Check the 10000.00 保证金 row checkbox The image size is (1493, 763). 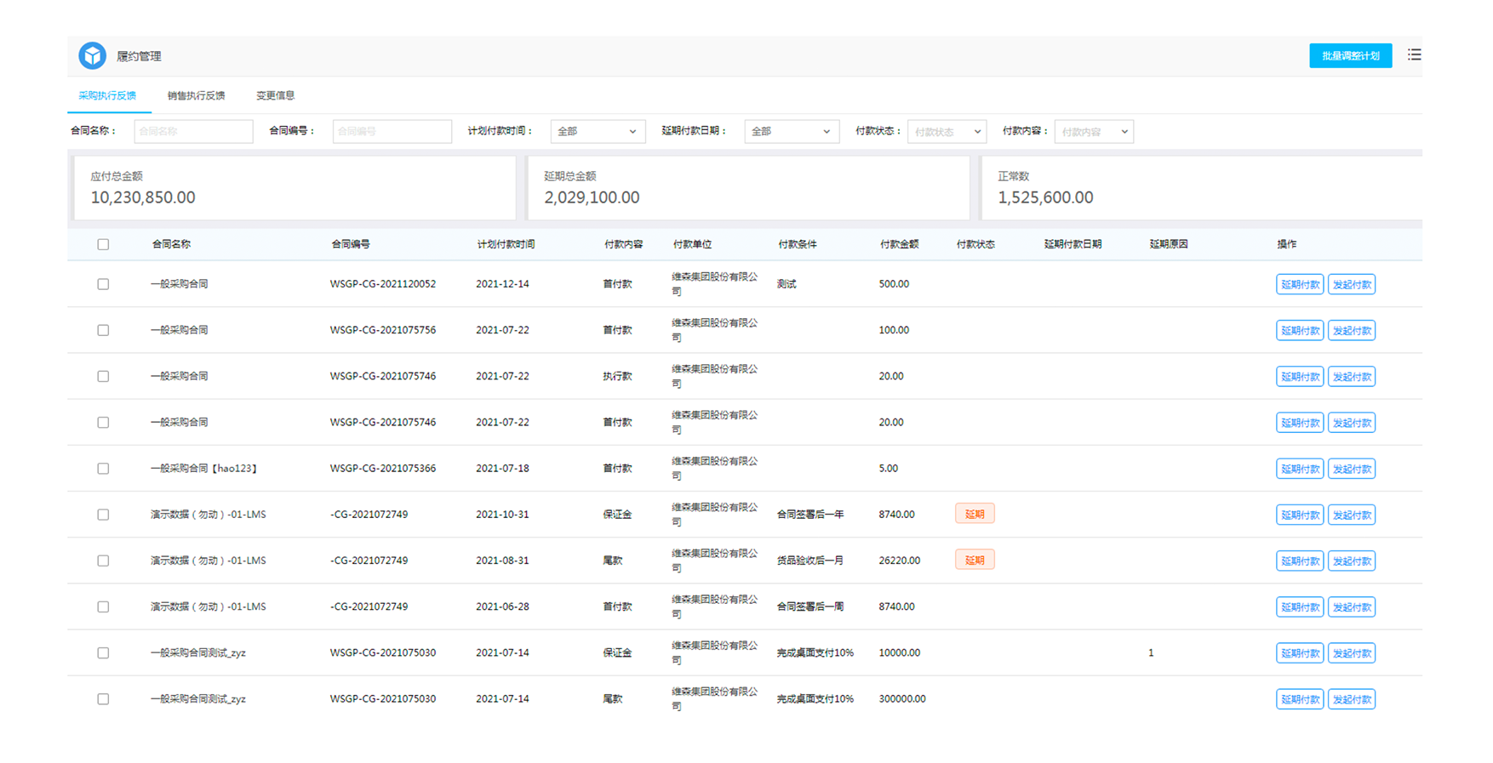point(103,653)
